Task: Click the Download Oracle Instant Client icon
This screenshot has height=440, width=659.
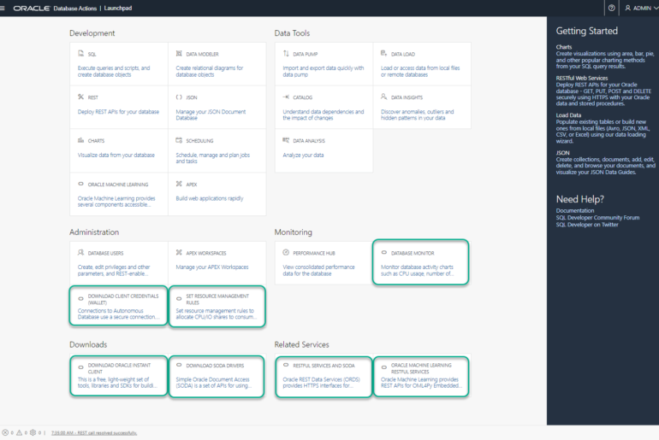Action: tap(80, 367)
